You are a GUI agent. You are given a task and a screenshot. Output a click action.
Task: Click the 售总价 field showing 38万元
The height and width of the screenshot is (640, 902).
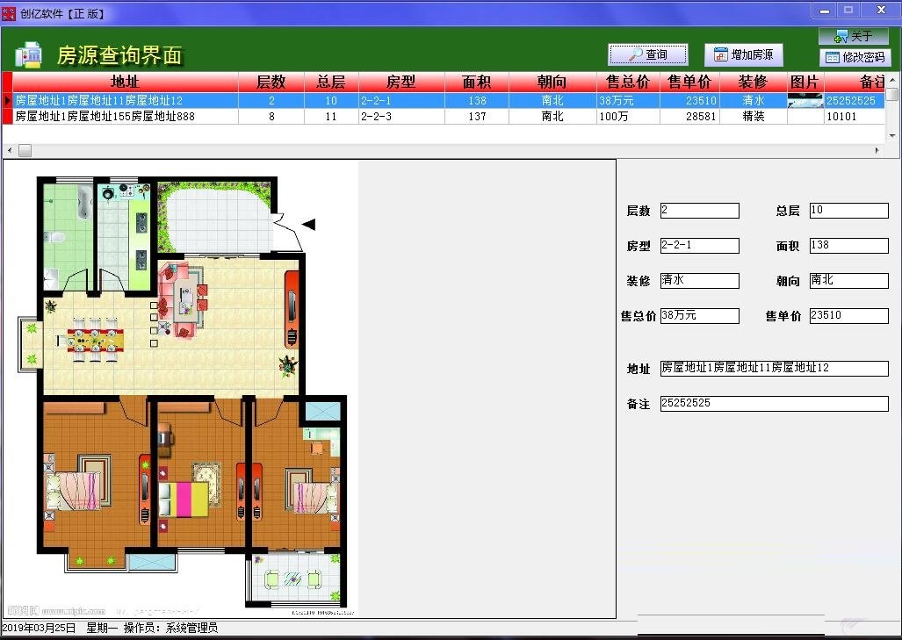699,315
